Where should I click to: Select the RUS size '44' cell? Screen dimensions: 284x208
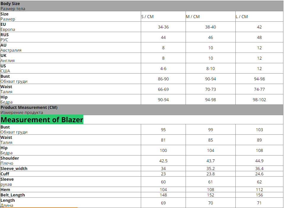point(163,37)
